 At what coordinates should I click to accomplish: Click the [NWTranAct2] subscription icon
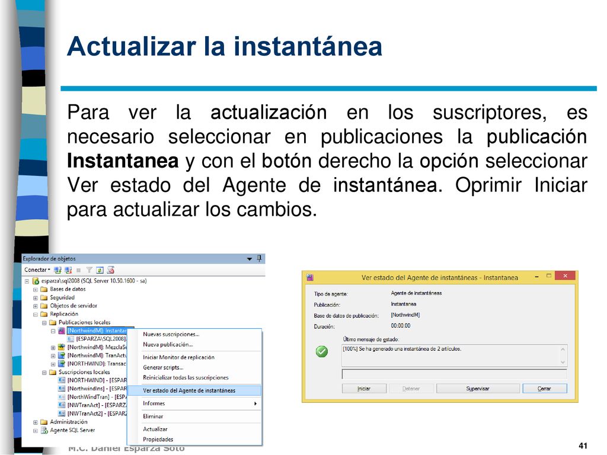coord(62,414)
